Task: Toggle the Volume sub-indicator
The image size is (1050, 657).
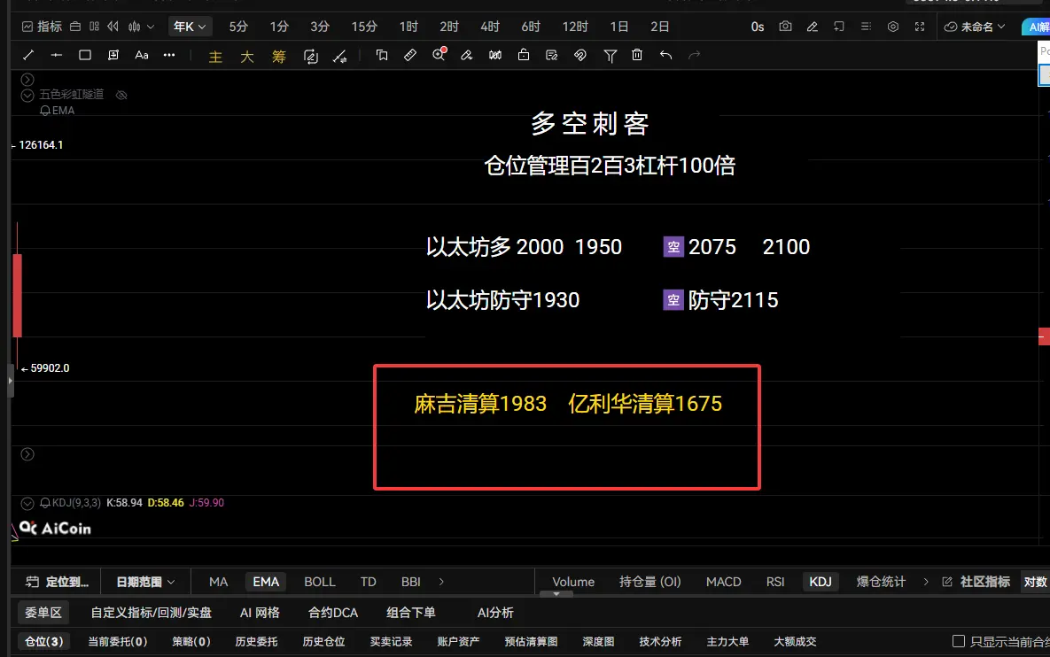Action: [573, 582]
